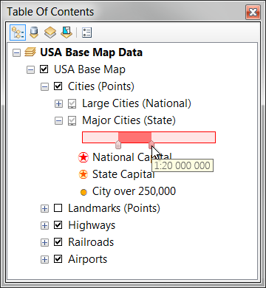The image size is (266, 288).
Task: Collapse the Major Cities (State) layer
Action: 58,121
